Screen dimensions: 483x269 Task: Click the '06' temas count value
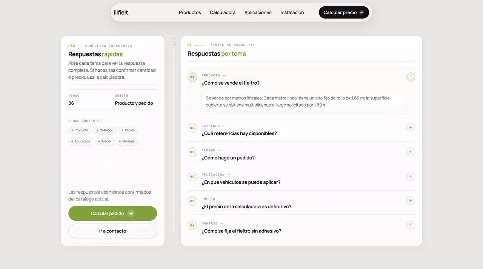pos(71,103)
